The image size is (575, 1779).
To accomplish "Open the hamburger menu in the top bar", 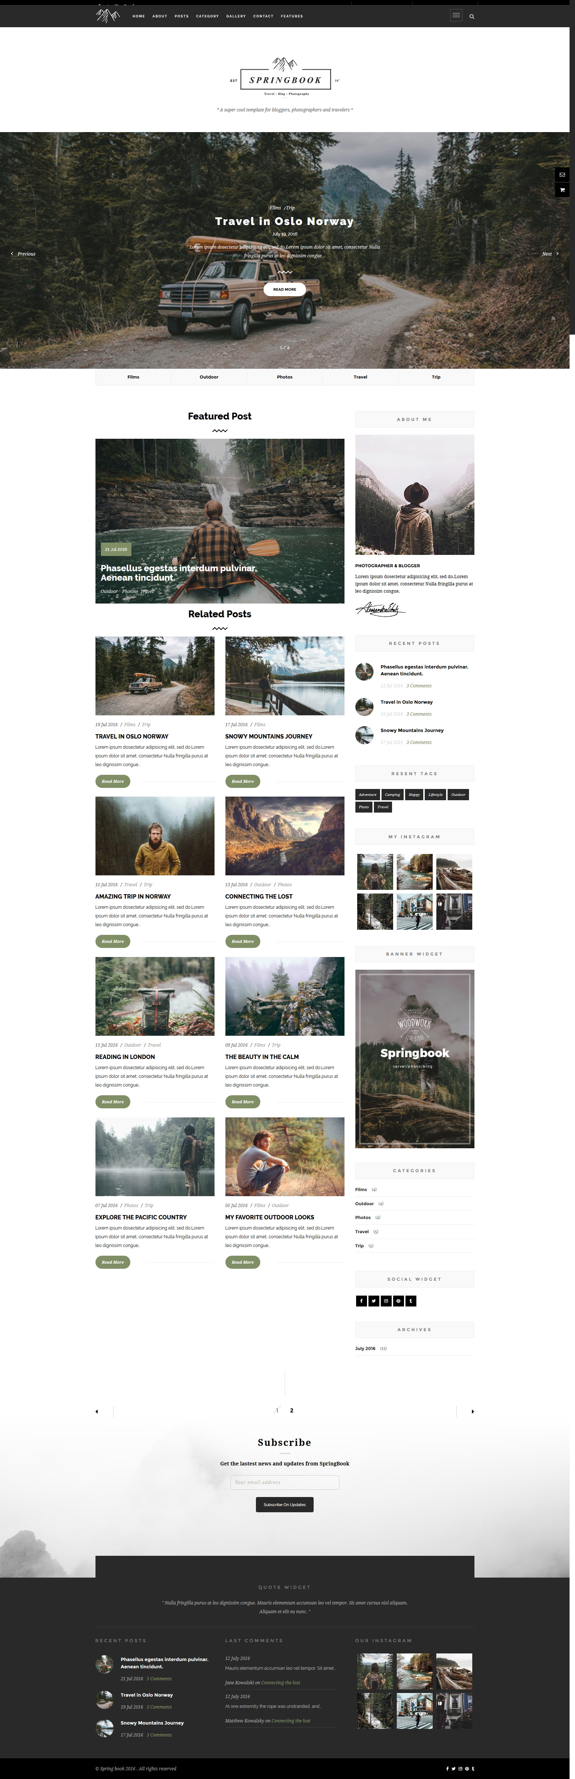I will (456, 15).
